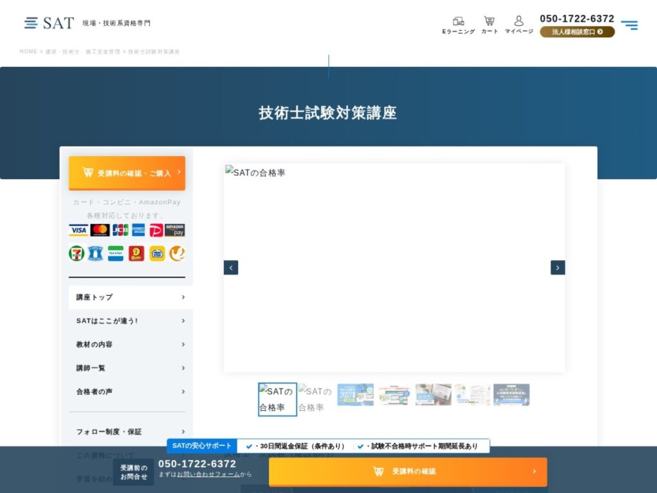This screenshot has width=657, height=493.
Task: Click the main SATの合格率 slide image
Action: (395, 268)
